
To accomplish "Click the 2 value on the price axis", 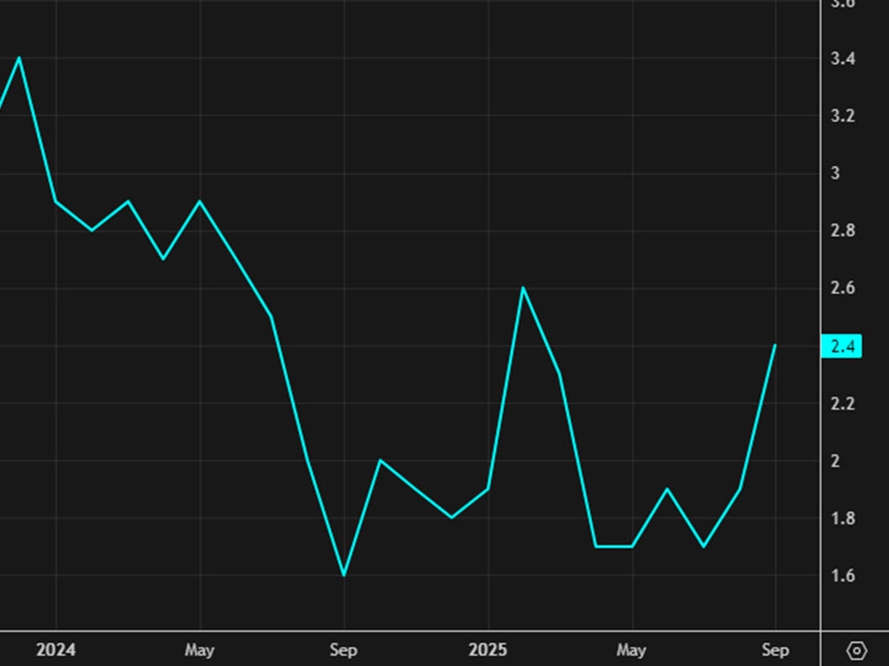I will pyautogui.click(x=833, y=460).
